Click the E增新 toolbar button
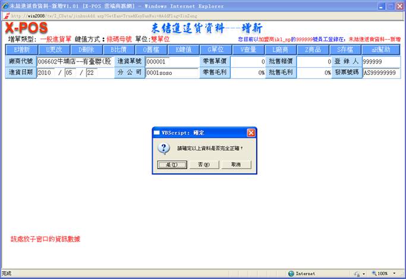Screen dimensions: 406x279 tap(21, 50)
